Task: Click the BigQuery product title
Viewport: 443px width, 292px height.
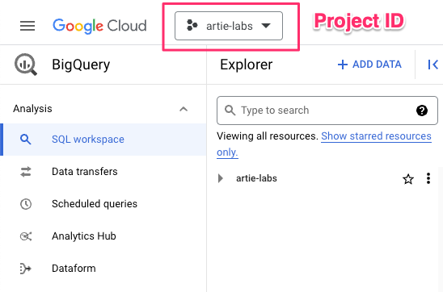Action: pyautogui.click(x=81, y=65)
